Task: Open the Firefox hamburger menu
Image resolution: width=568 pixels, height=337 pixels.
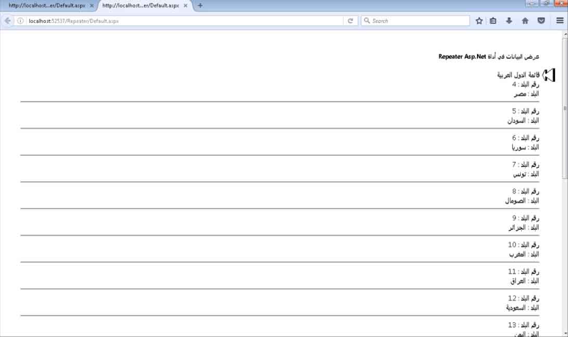Action: tap(560, 21)
